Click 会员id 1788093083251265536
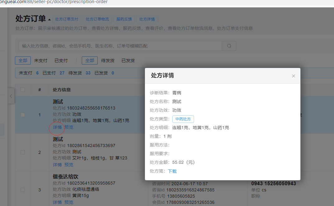This screenshot has width=334, height=206. (190, 202)
